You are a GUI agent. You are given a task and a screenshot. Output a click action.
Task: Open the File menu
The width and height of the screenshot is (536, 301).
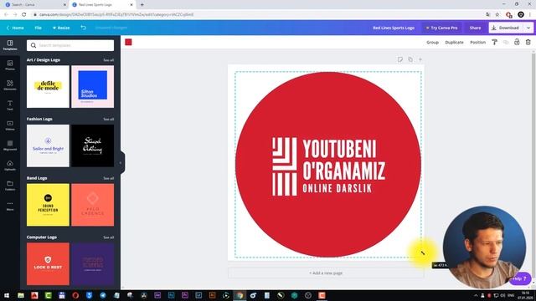[x=38, y=28]
